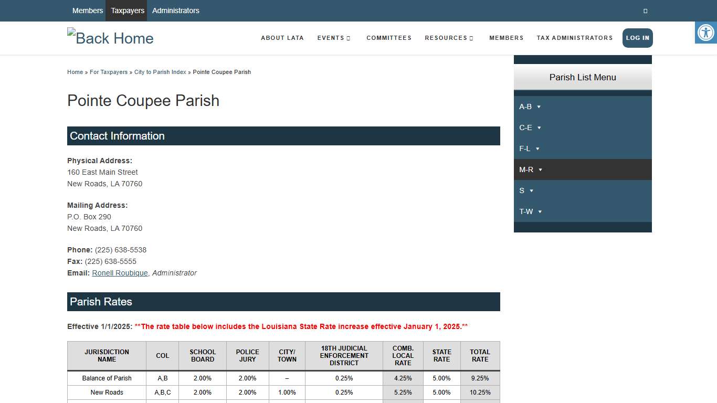Viewport: 717px width, 403px height.
Task: Select the New Roads table row
Action: click(107, 393)
